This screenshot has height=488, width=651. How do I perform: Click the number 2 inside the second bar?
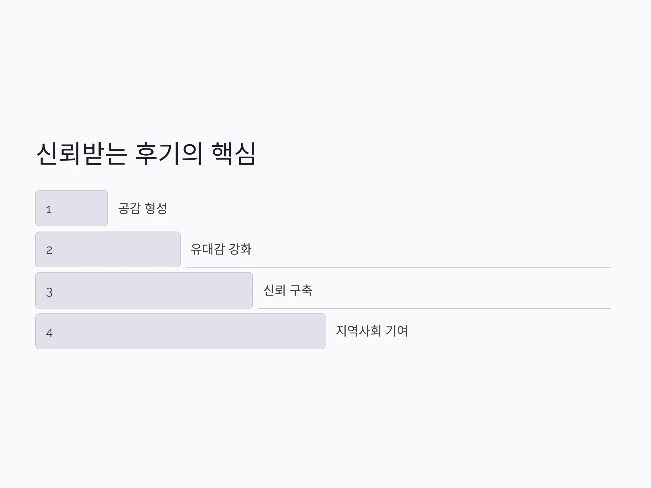click(49, 250)
